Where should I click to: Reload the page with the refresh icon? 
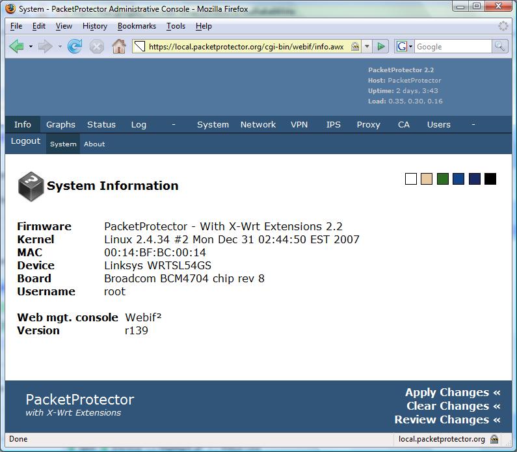point(75,46)
